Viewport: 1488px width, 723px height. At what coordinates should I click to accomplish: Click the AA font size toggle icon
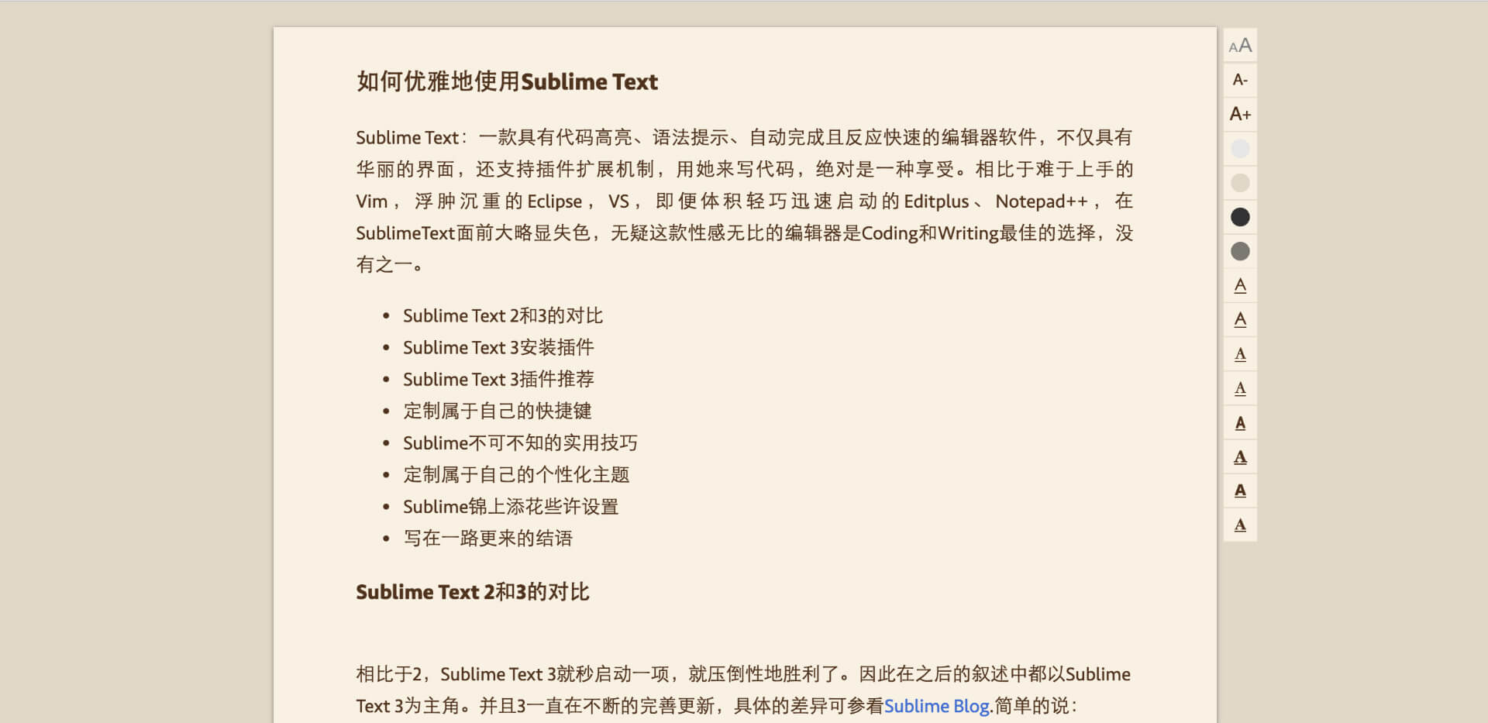coord(1240,46)
